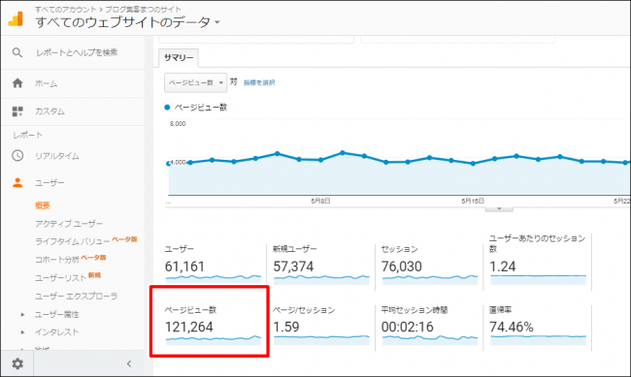Collapse the sidebar with left chevron
Viewport: 631px width, 377px height.
point(129,363)
